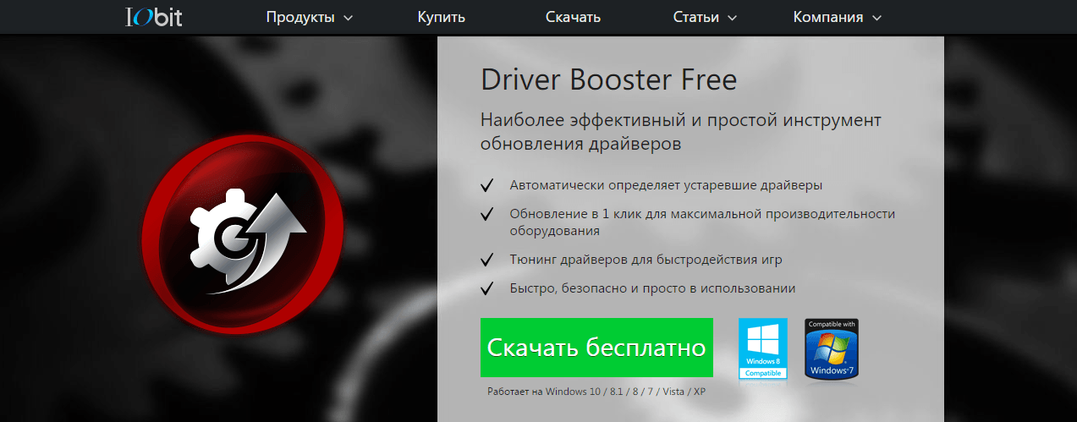The height and width of the screenshot is (422, 1077).
Task: Click 'Тюнинг драйверов для быстродействия игр' text
Action: (x=646, y=259)
